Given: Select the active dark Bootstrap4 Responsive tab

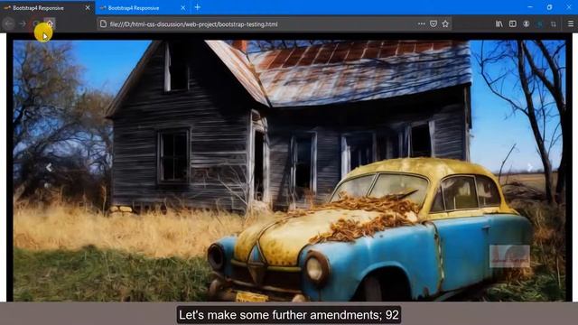Looking at the screenshot, I should 47,8.
